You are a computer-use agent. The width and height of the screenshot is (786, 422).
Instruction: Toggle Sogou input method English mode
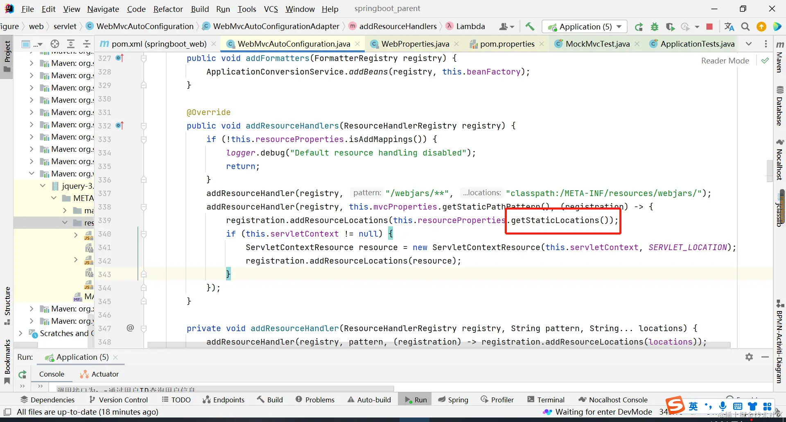pos(693,406)
